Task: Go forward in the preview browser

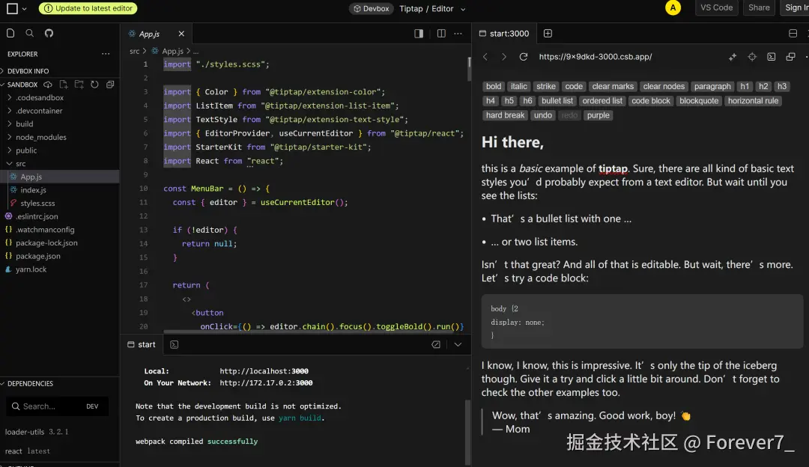Action: click(503, 57)
